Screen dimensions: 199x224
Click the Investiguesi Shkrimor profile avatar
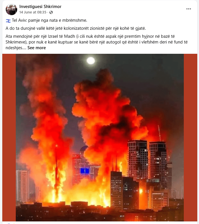(11, 9)
